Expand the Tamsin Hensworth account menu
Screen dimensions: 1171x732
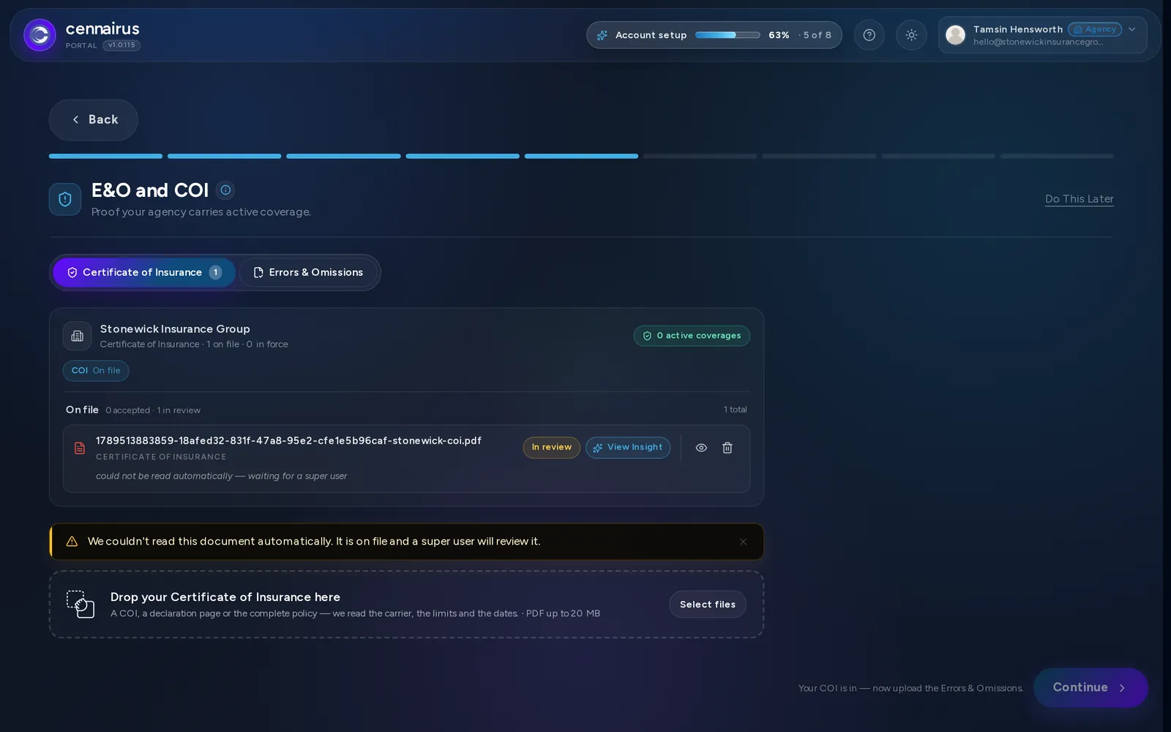pyautogui.click(x=1131, y=29)
